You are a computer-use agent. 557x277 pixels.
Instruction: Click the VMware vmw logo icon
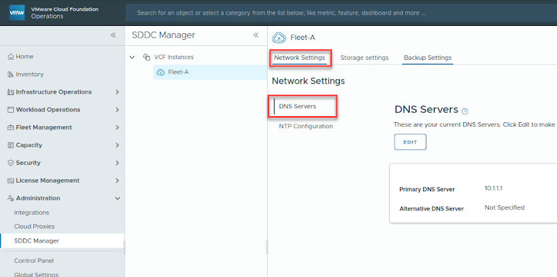click(x=17, y=12)
